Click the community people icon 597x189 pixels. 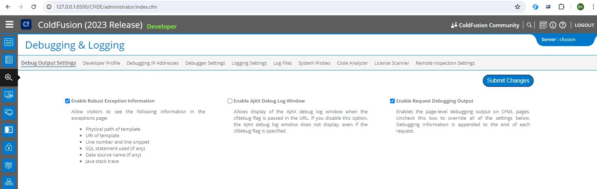tap(454, 25)
